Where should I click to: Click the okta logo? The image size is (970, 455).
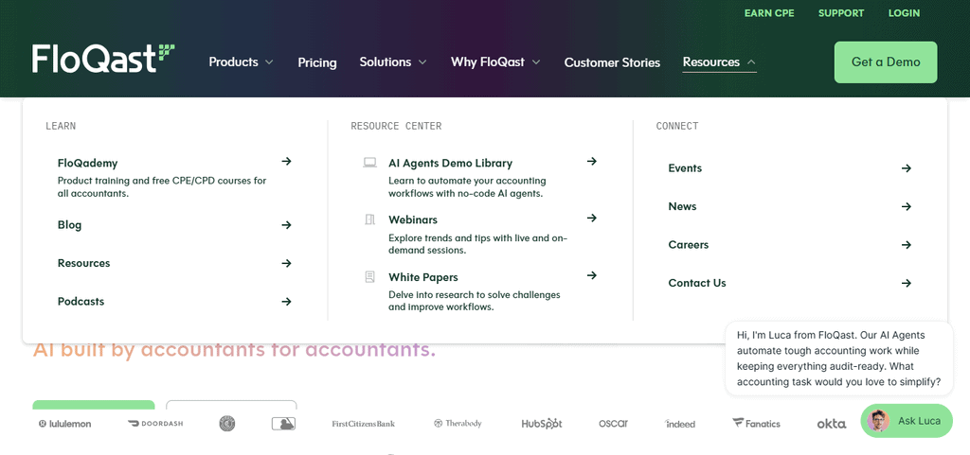click(x=832, y=424)
